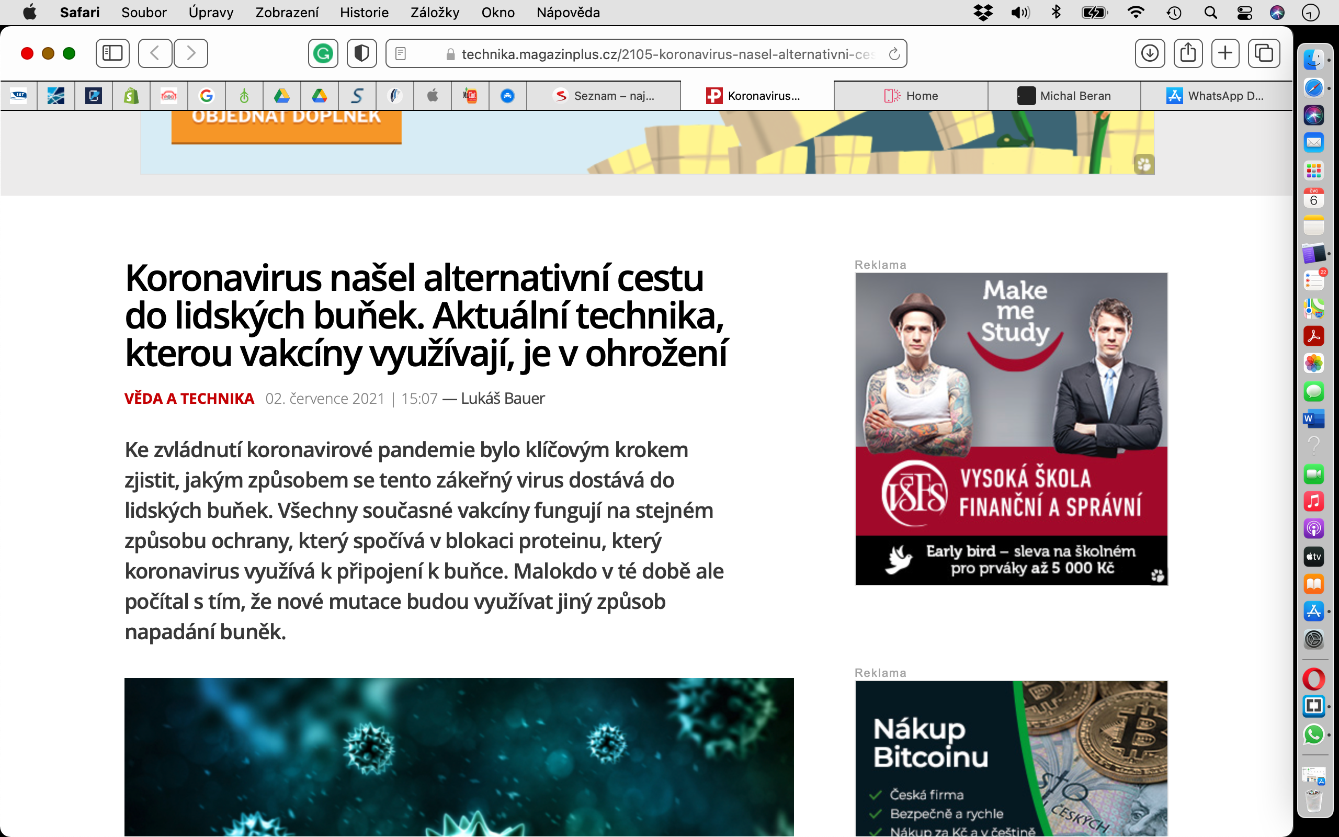Reload the page with refresh icon
This screenshot has height=837, width=1339.
tap(893, 54)
